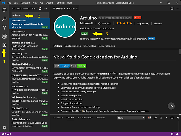The width and height of the screenshot is (181, 136).
Task: Click Undo next to recommendations message
Action: click(151, 39)
